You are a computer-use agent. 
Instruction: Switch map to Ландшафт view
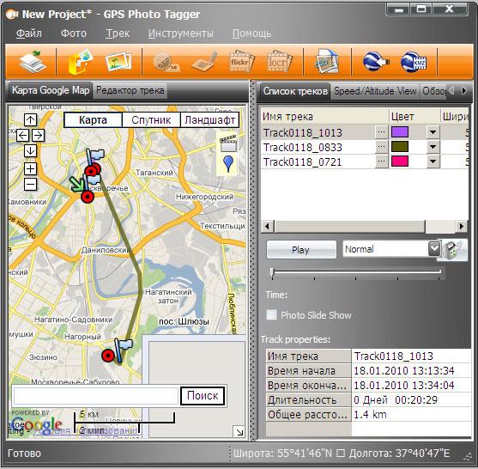[x=209, y=120]
